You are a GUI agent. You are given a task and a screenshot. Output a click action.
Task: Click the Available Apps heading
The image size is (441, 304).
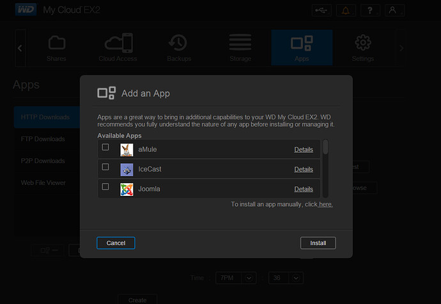(x=120, y=136)
